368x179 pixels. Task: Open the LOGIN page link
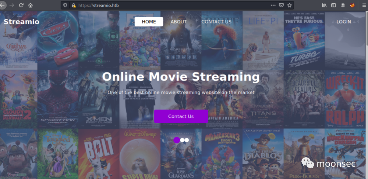coord(344,22)
